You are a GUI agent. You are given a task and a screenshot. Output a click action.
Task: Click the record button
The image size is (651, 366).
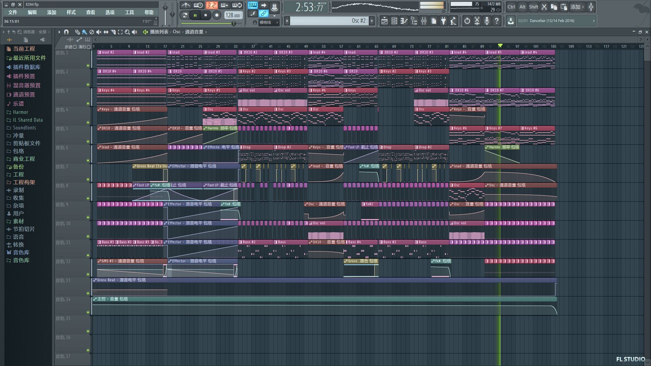pyautogui.click(x=217, y=15)
